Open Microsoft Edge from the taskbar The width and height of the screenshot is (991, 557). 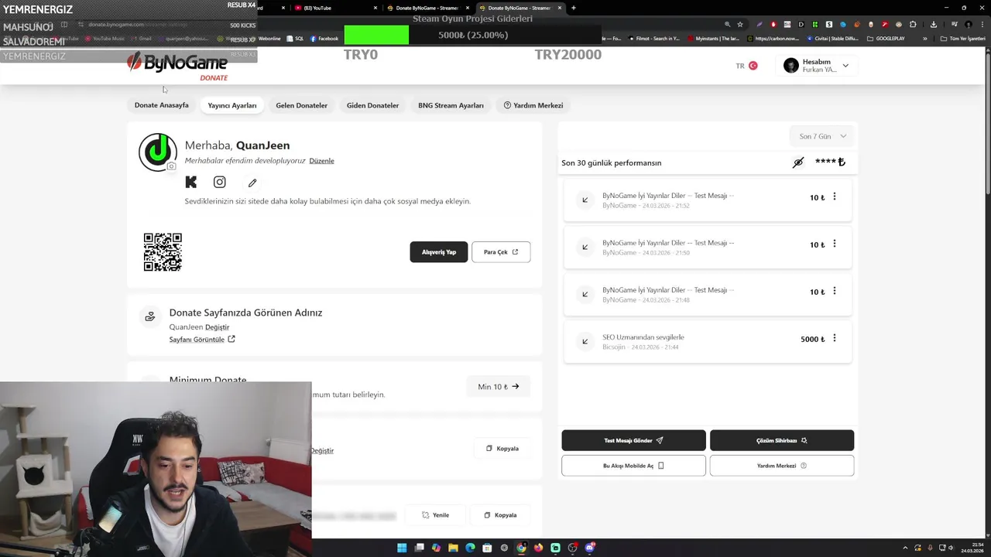point(470,548)
